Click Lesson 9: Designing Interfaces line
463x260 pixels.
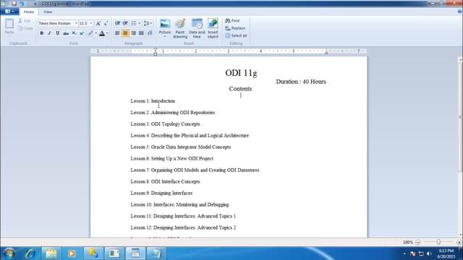click(161, 193)
